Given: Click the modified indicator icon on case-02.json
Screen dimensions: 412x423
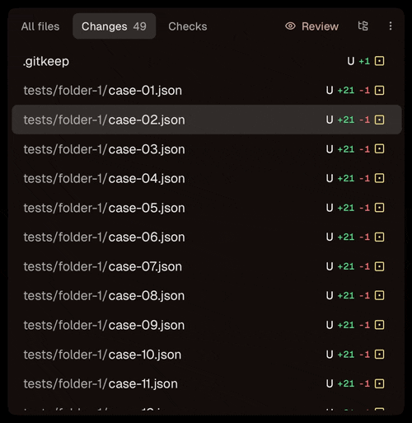Looking at the screenshot, I should point(379,120).
